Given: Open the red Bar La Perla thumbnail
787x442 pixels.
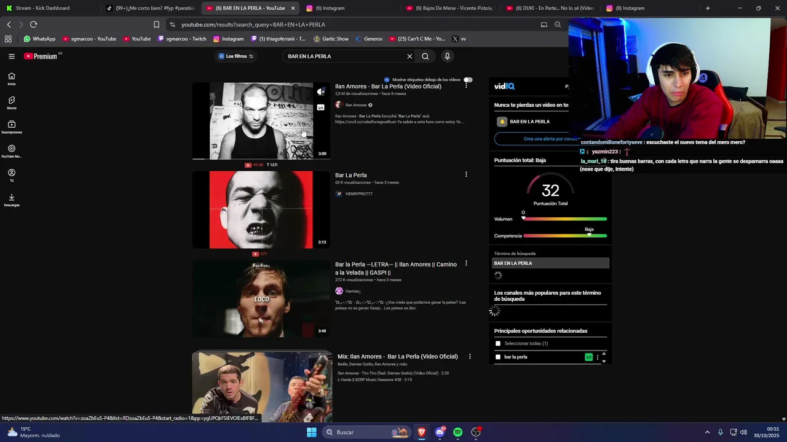Looking at the screenshot, I should pos(261,209).
